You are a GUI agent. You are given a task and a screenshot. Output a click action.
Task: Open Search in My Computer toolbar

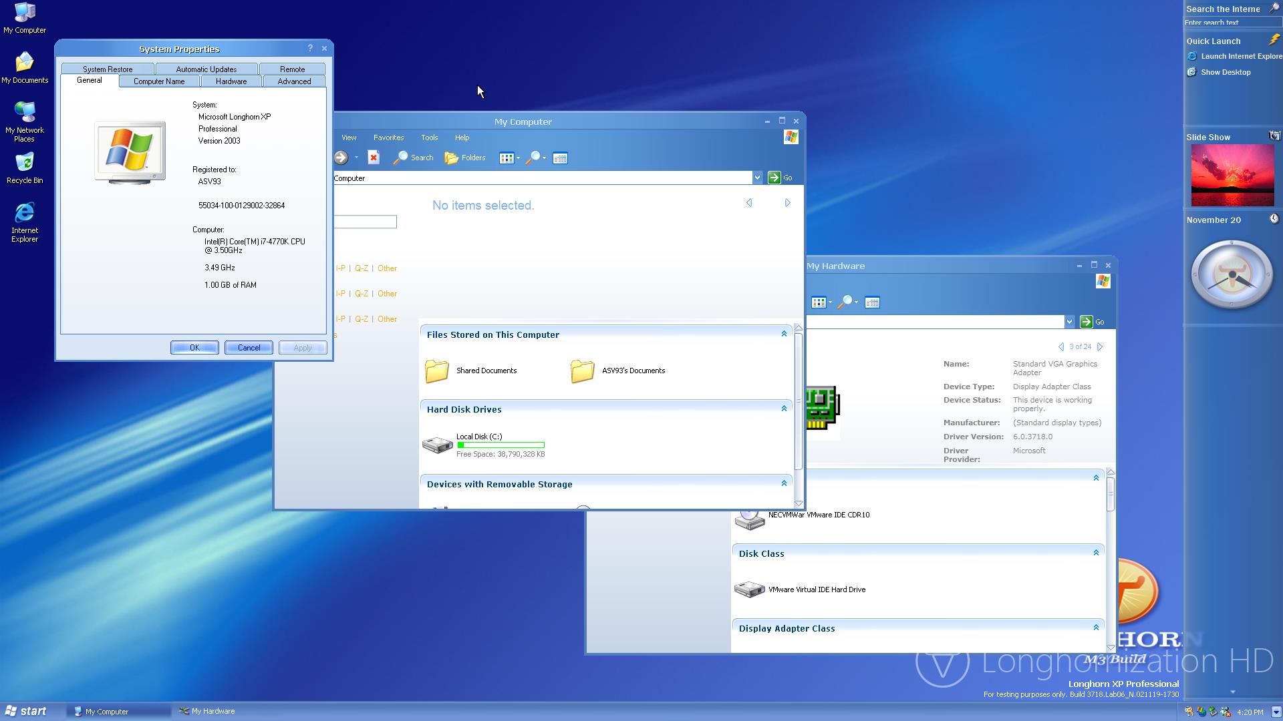click(x=414, y=158)
